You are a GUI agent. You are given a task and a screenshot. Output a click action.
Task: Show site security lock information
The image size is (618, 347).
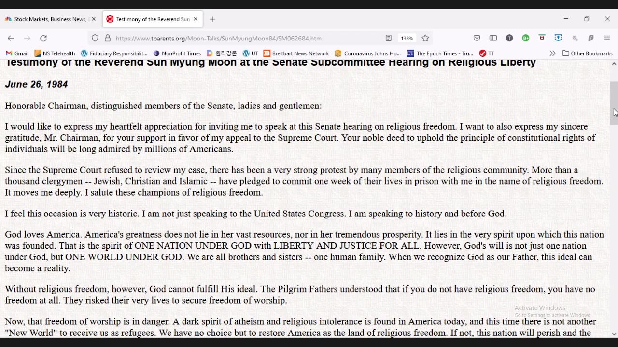[107, 38]
